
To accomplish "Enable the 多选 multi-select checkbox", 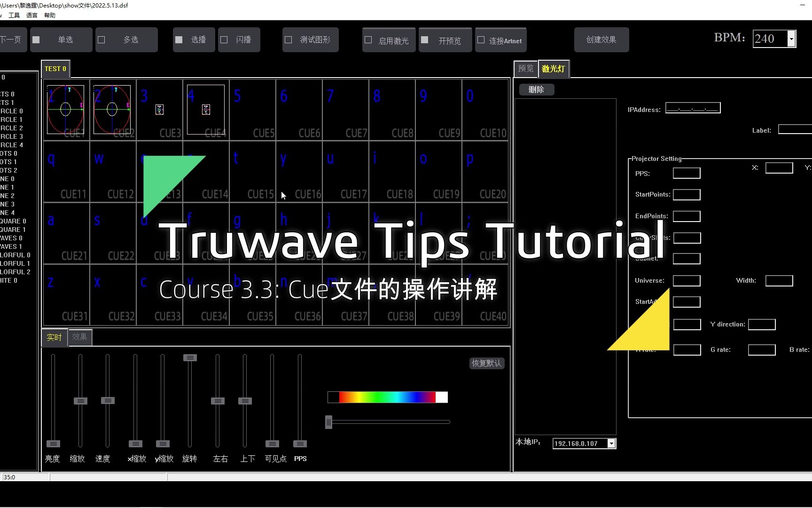I will (101, 40).
